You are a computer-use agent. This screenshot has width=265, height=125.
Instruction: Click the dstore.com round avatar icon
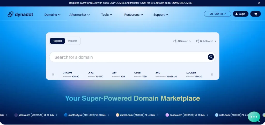coord(117,115)
